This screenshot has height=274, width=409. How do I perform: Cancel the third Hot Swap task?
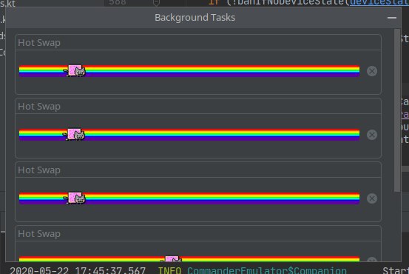372,198
